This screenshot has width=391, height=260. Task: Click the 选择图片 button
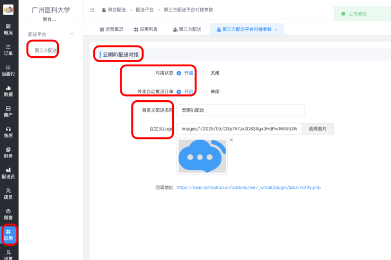click(x=318, y=128)
